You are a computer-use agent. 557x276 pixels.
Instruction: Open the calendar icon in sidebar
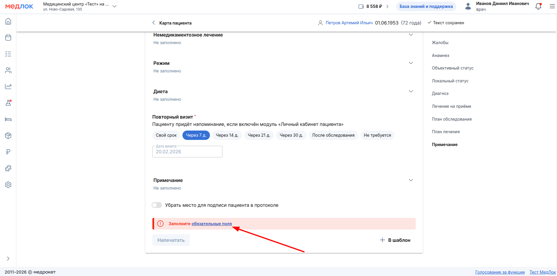point(8,38)
